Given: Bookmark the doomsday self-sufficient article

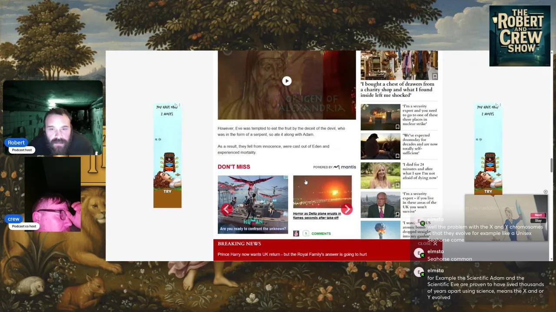Looking at the screenshot, I should 397,156.
